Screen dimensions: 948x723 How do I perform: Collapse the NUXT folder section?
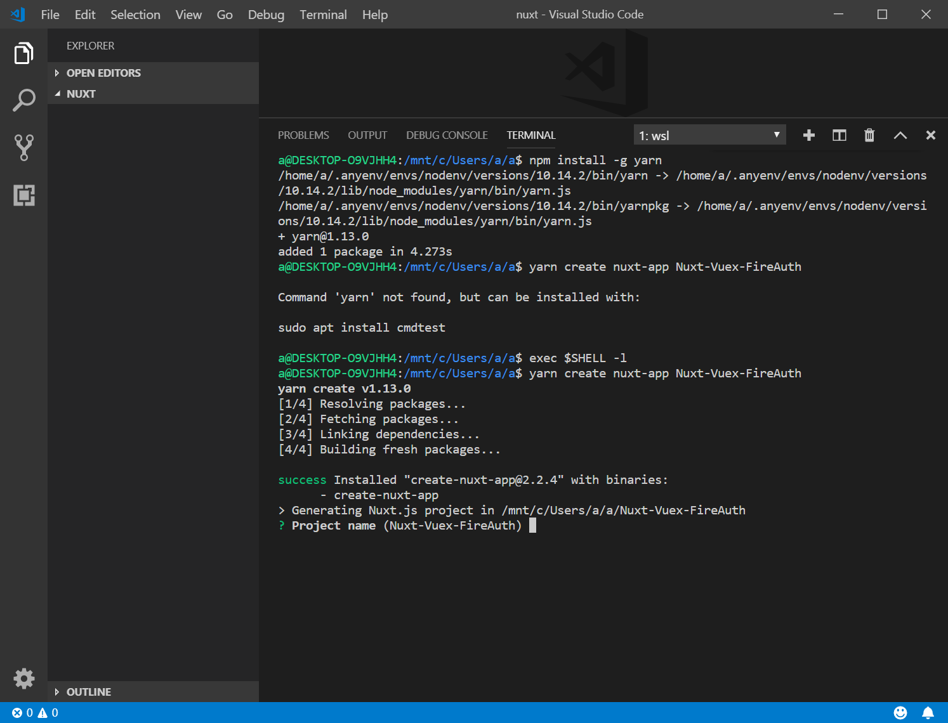coord(81,94)
